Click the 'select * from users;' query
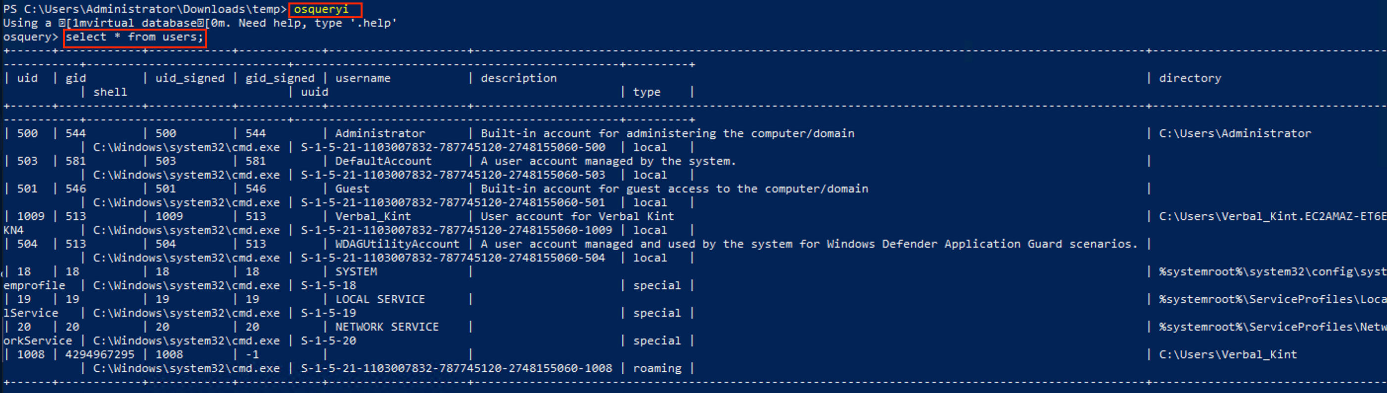1387x393 pixels. point(135,37)
